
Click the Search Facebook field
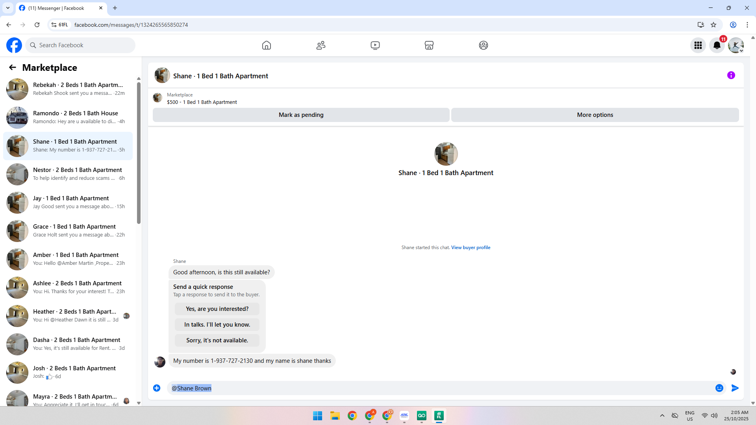coord(80,45)
